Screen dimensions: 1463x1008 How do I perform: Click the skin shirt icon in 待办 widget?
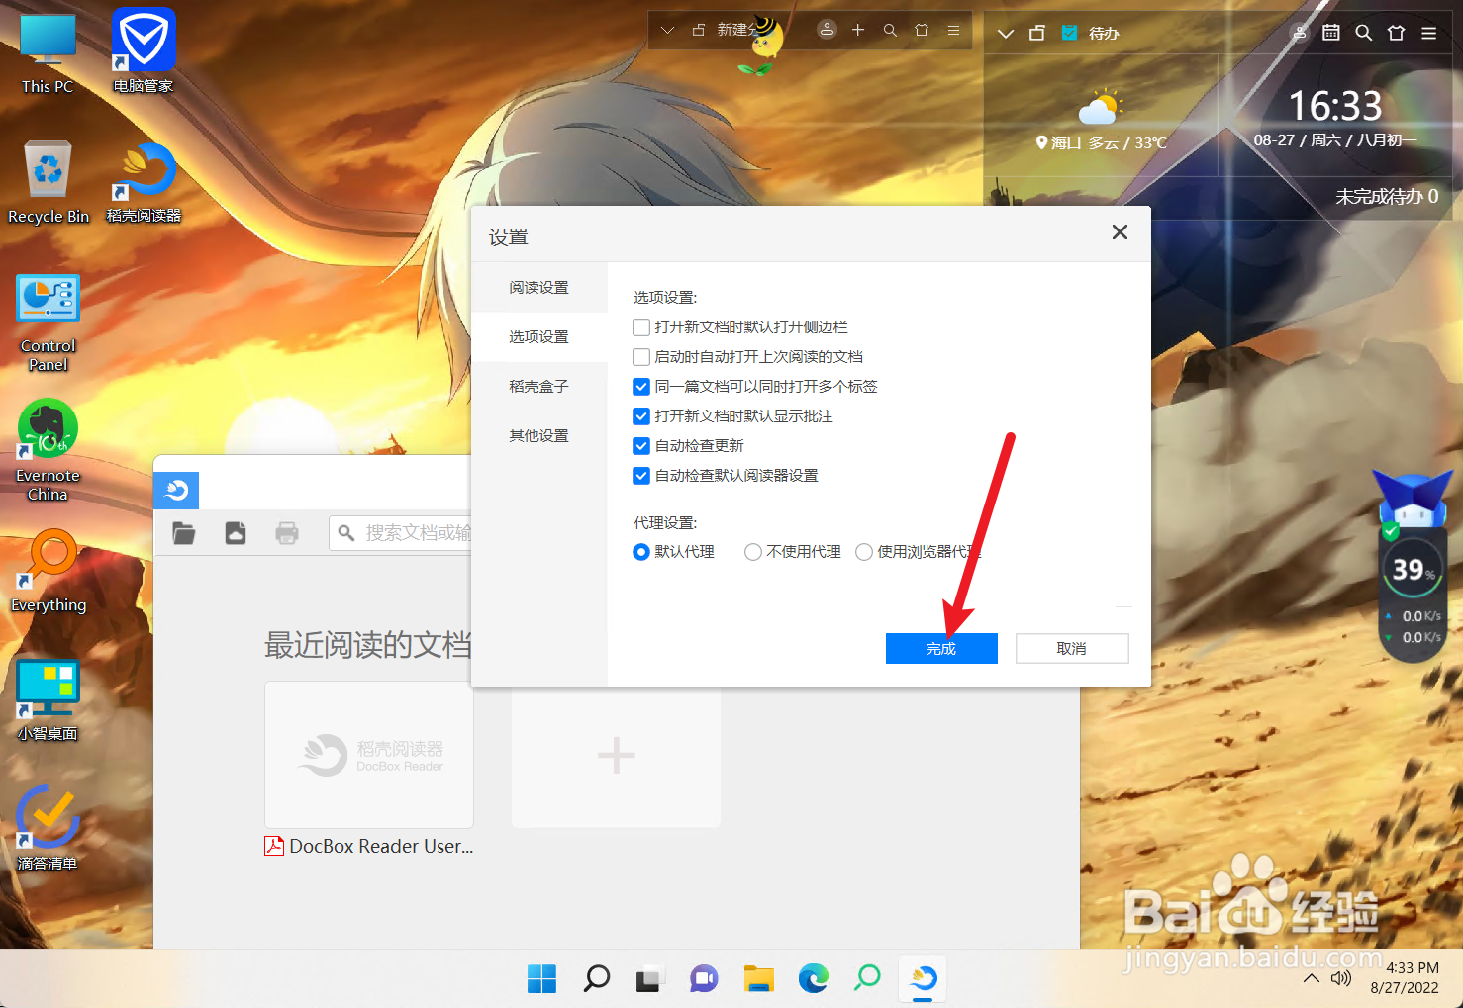click(x=1397, y=33)
